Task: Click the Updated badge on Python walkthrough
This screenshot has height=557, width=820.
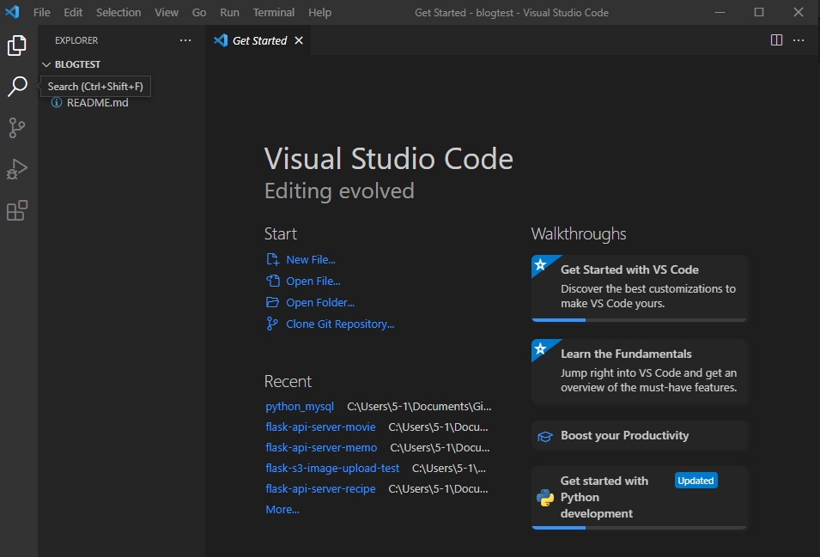Action: pos(695,481)
